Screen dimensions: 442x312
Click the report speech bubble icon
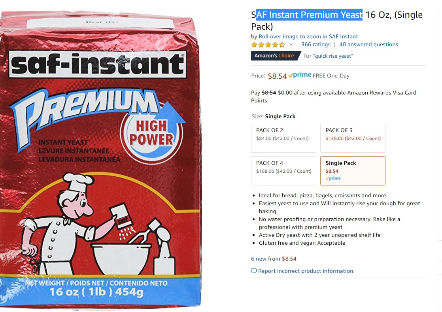(x=254, y=271)
